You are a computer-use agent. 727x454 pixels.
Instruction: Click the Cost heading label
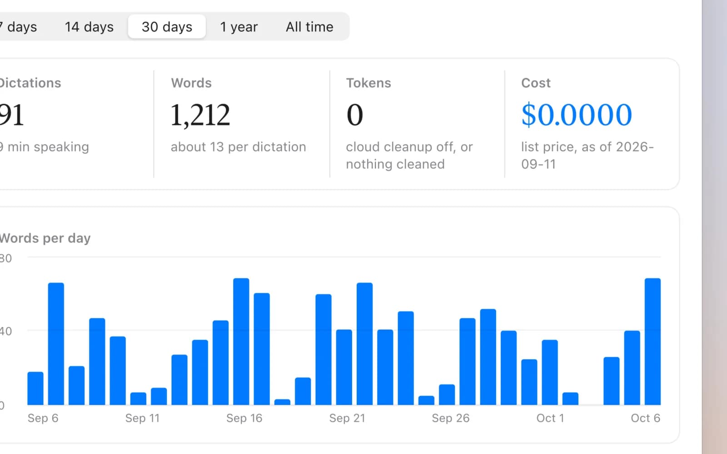tap(536, 83)
